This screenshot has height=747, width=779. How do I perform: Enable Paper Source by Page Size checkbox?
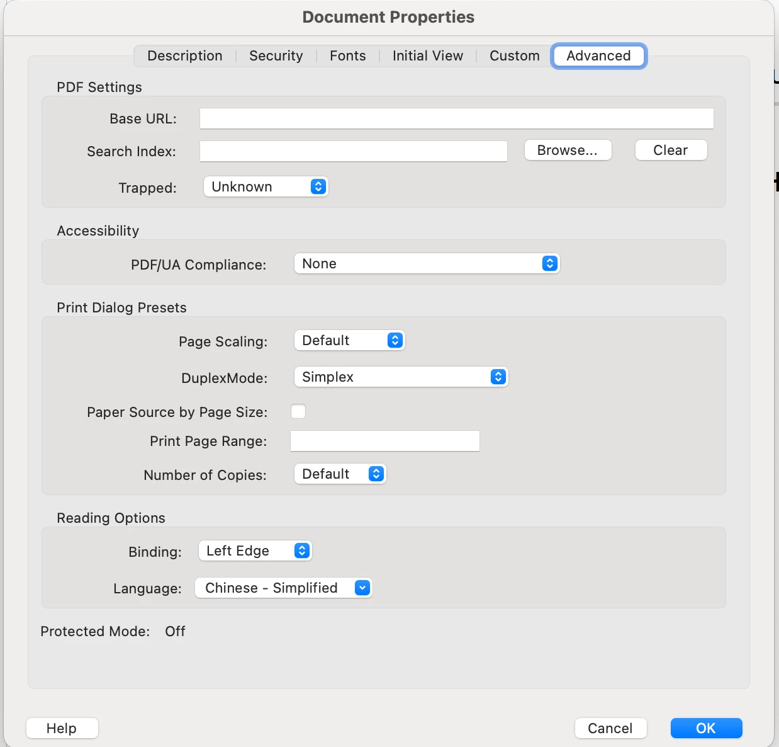(x=298, y=412)
